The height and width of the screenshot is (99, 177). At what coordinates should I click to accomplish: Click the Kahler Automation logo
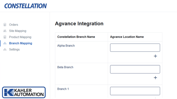24,92
